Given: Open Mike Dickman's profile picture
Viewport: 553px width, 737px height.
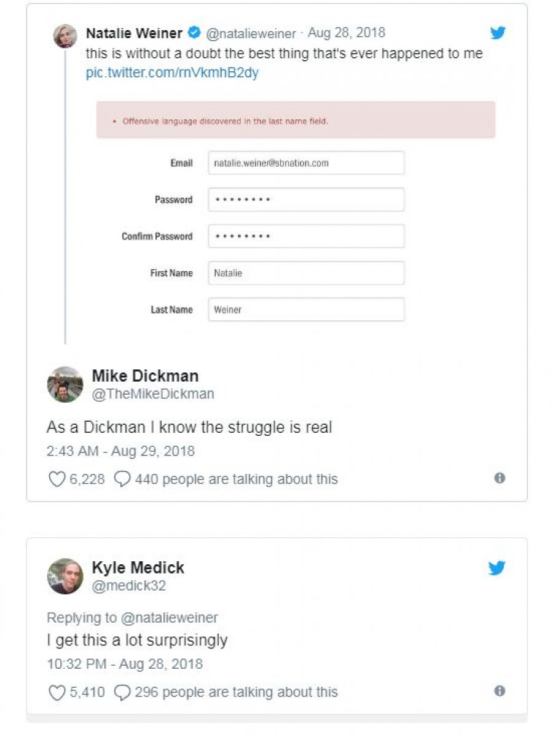Looking at the screenshot, I should point(65,384).
